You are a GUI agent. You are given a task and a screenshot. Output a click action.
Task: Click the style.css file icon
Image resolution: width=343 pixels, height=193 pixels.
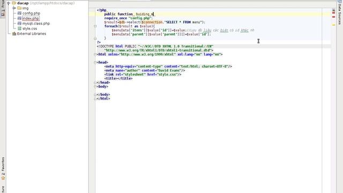(19, 28)
